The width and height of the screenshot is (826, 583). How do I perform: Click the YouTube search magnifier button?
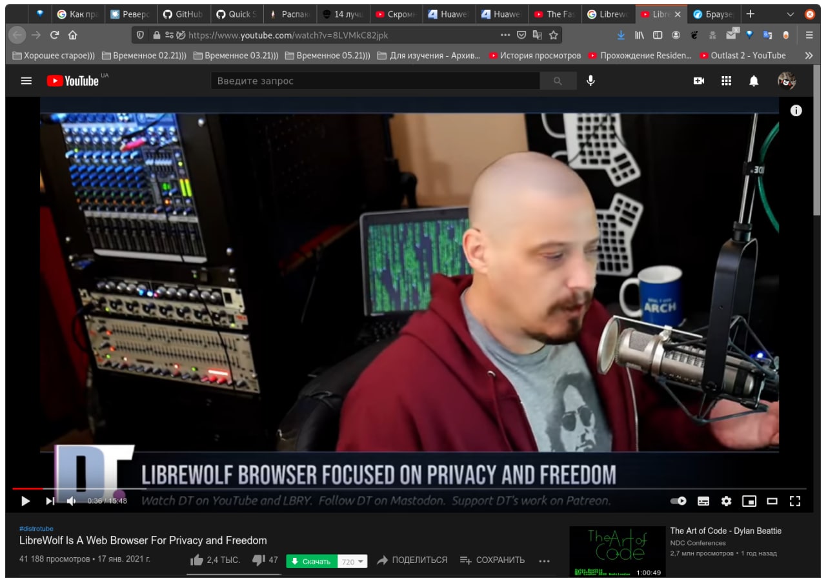click(558, 81)
